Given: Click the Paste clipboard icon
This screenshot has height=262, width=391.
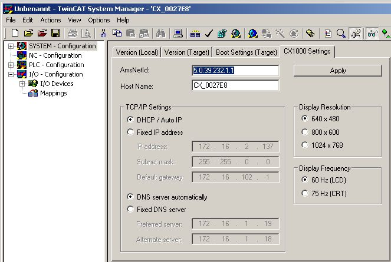Looking at the screenshot, I should 130,33.
